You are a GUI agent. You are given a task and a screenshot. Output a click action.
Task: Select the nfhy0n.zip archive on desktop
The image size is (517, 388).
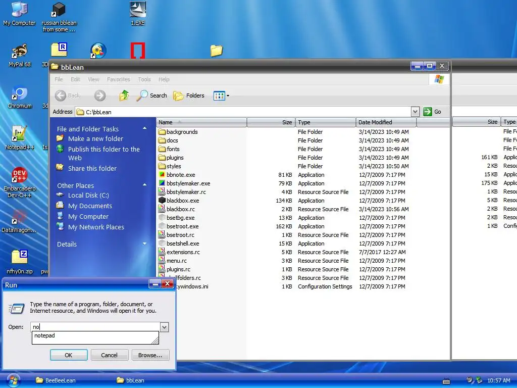tap(20, 262)
